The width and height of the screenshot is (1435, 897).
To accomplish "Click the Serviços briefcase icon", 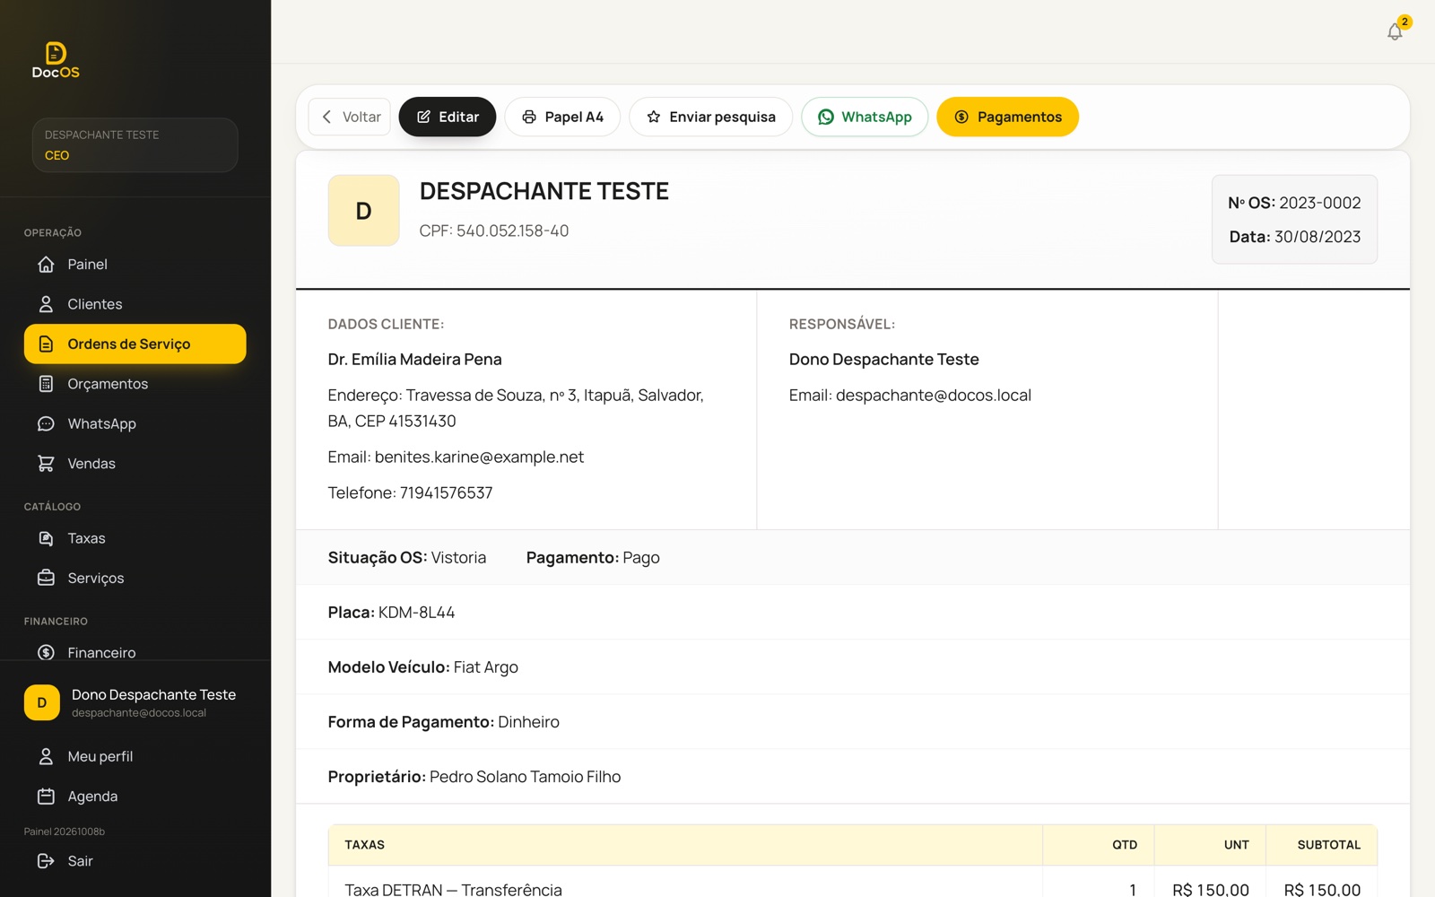I will [46, 579].
